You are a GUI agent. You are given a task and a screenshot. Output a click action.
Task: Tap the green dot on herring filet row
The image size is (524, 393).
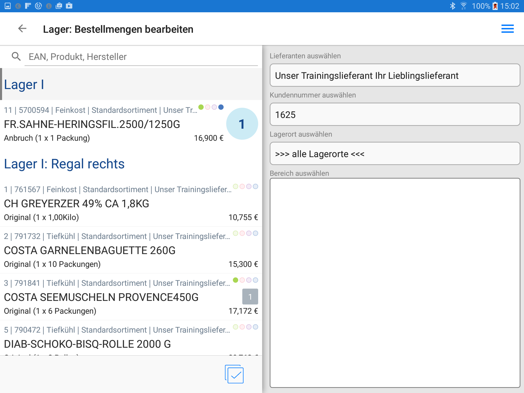point(201,107)
